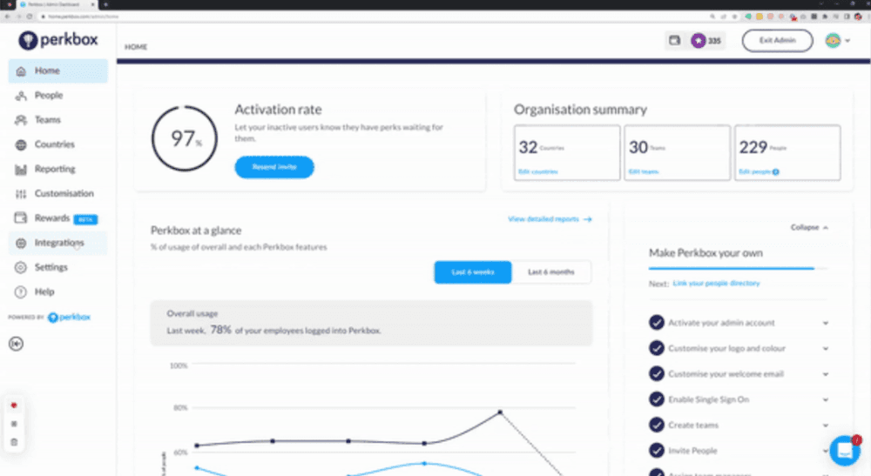Open a new browser tab

point(105,4)
